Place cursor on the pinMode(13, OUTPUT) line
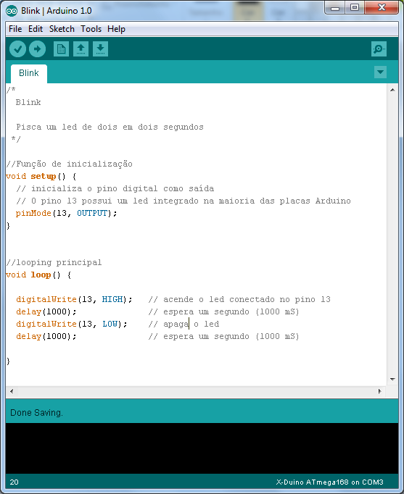404x494 pixels. pos(66,213)
